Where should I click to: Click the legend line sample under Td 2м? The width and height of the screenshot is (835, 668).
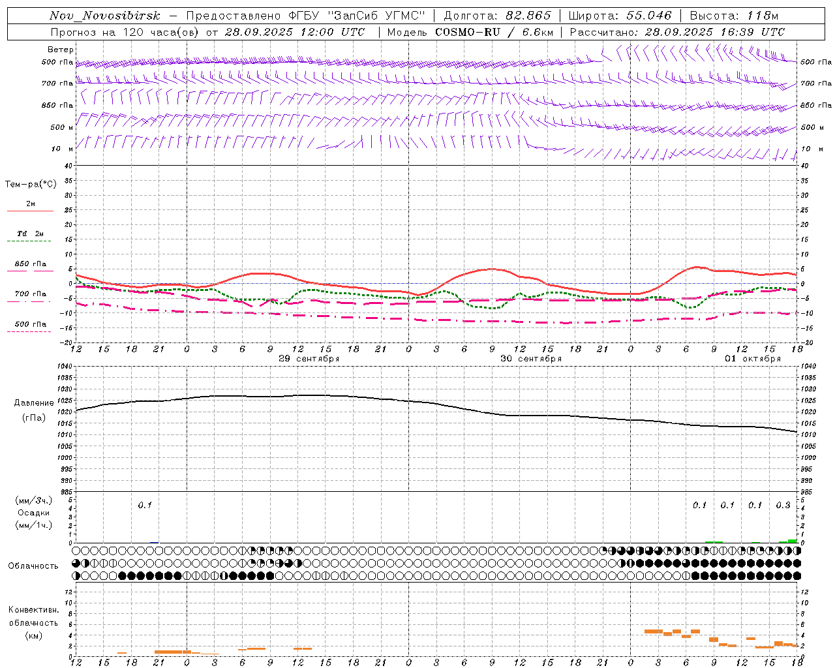[29, 241]
